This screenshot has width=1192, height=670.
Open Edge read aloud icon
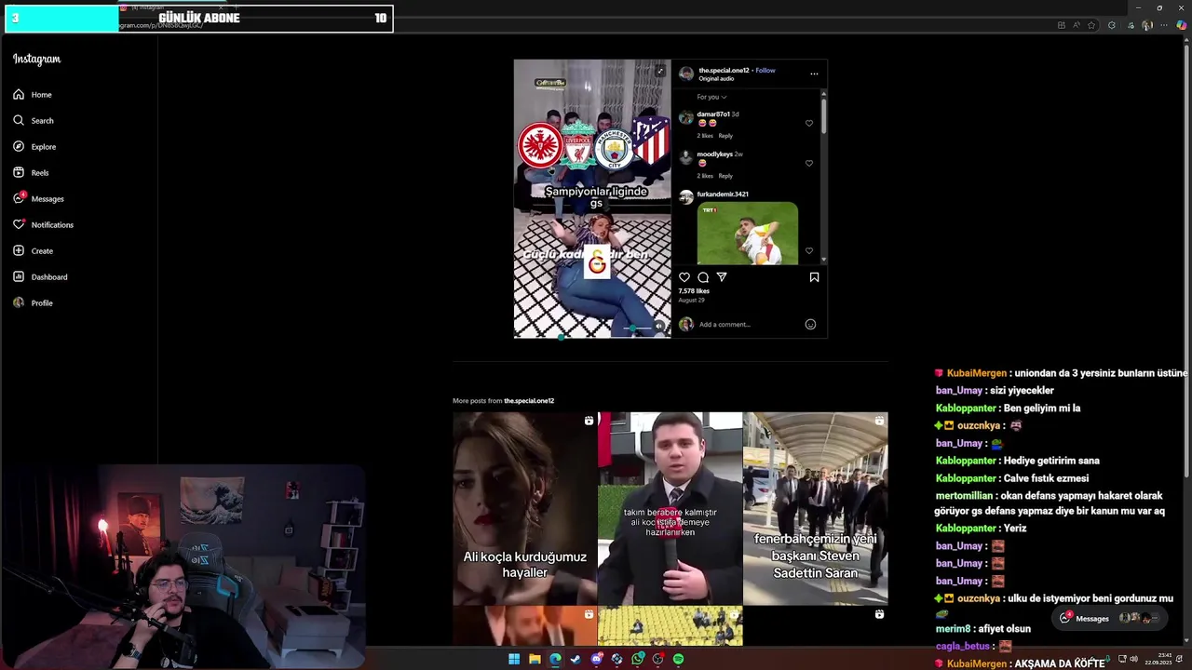coord(1076,25)
